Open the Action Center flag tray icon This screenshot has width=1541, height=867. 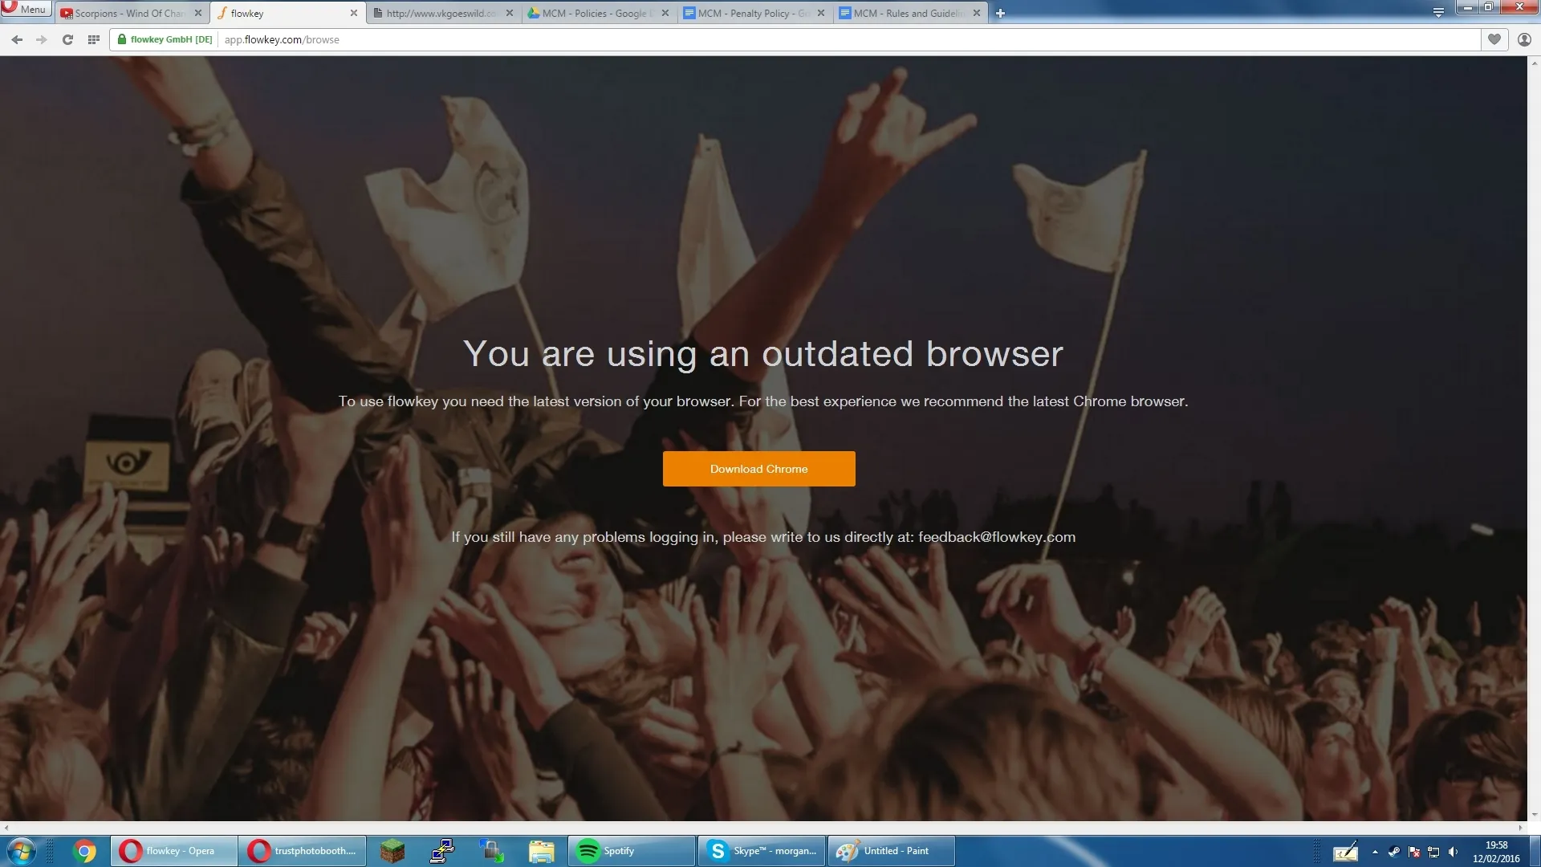coord(1414,852)
